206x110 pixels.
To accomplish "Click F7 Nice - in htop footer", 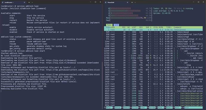I will (160, 108).
